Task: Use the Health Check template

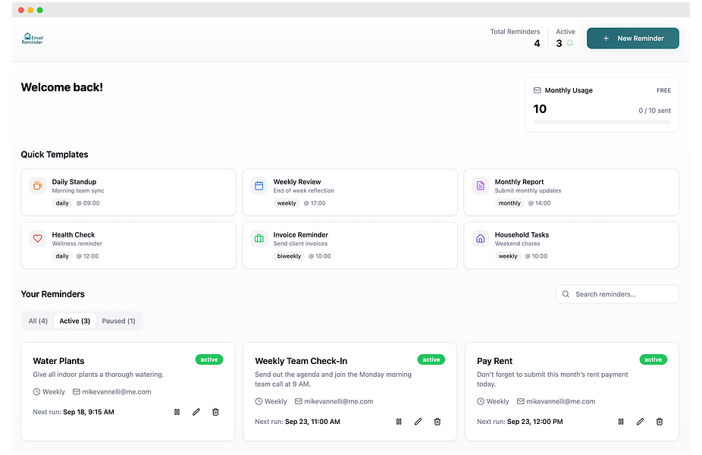Action: point(128,246)
